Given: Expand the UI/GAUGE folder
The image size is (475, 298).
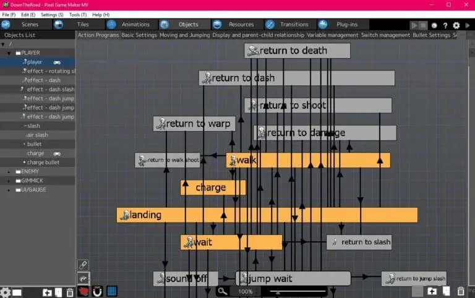Looking at the screenshot, I should pos(9,190).
